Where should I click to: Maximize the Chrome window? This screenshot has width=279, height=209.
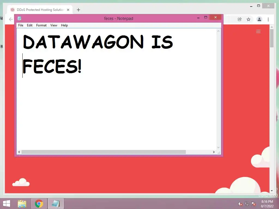[259, 6]
